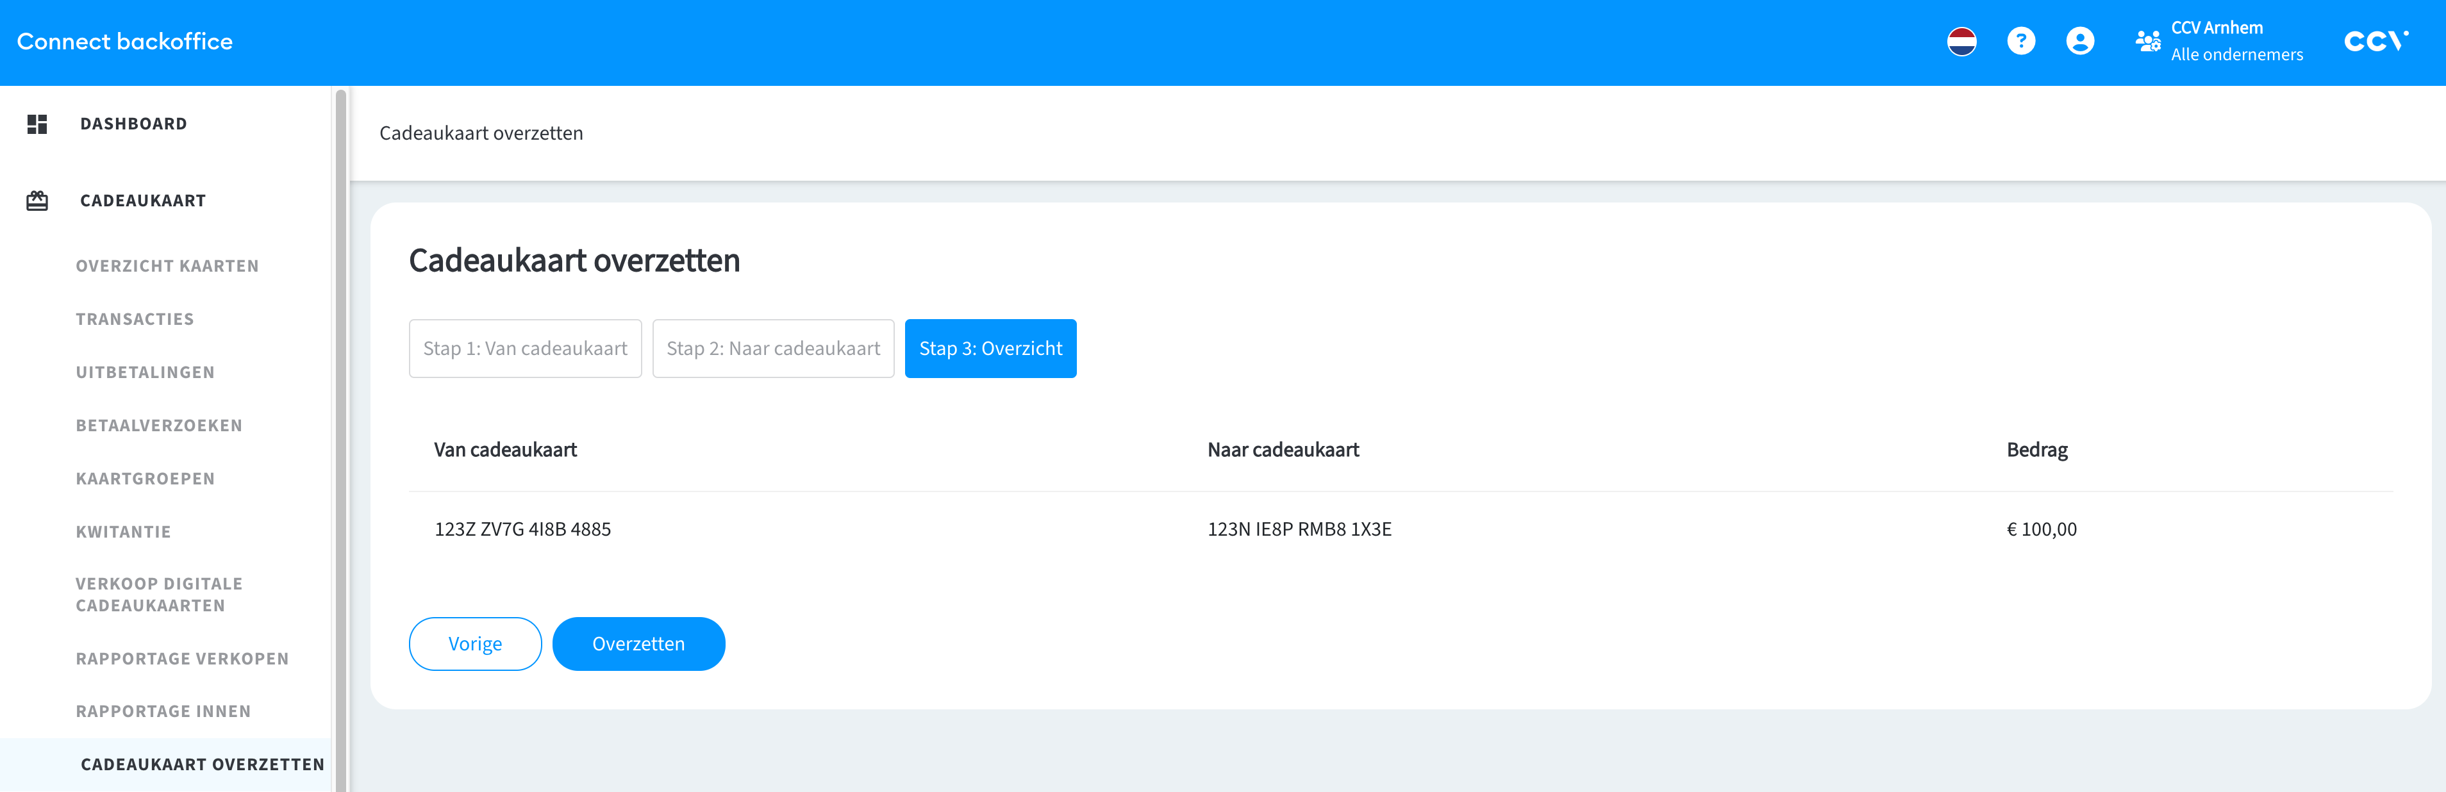Open the help question mark icon
The width and height of the screenshot is (2446, 792).
(2020, 42)
